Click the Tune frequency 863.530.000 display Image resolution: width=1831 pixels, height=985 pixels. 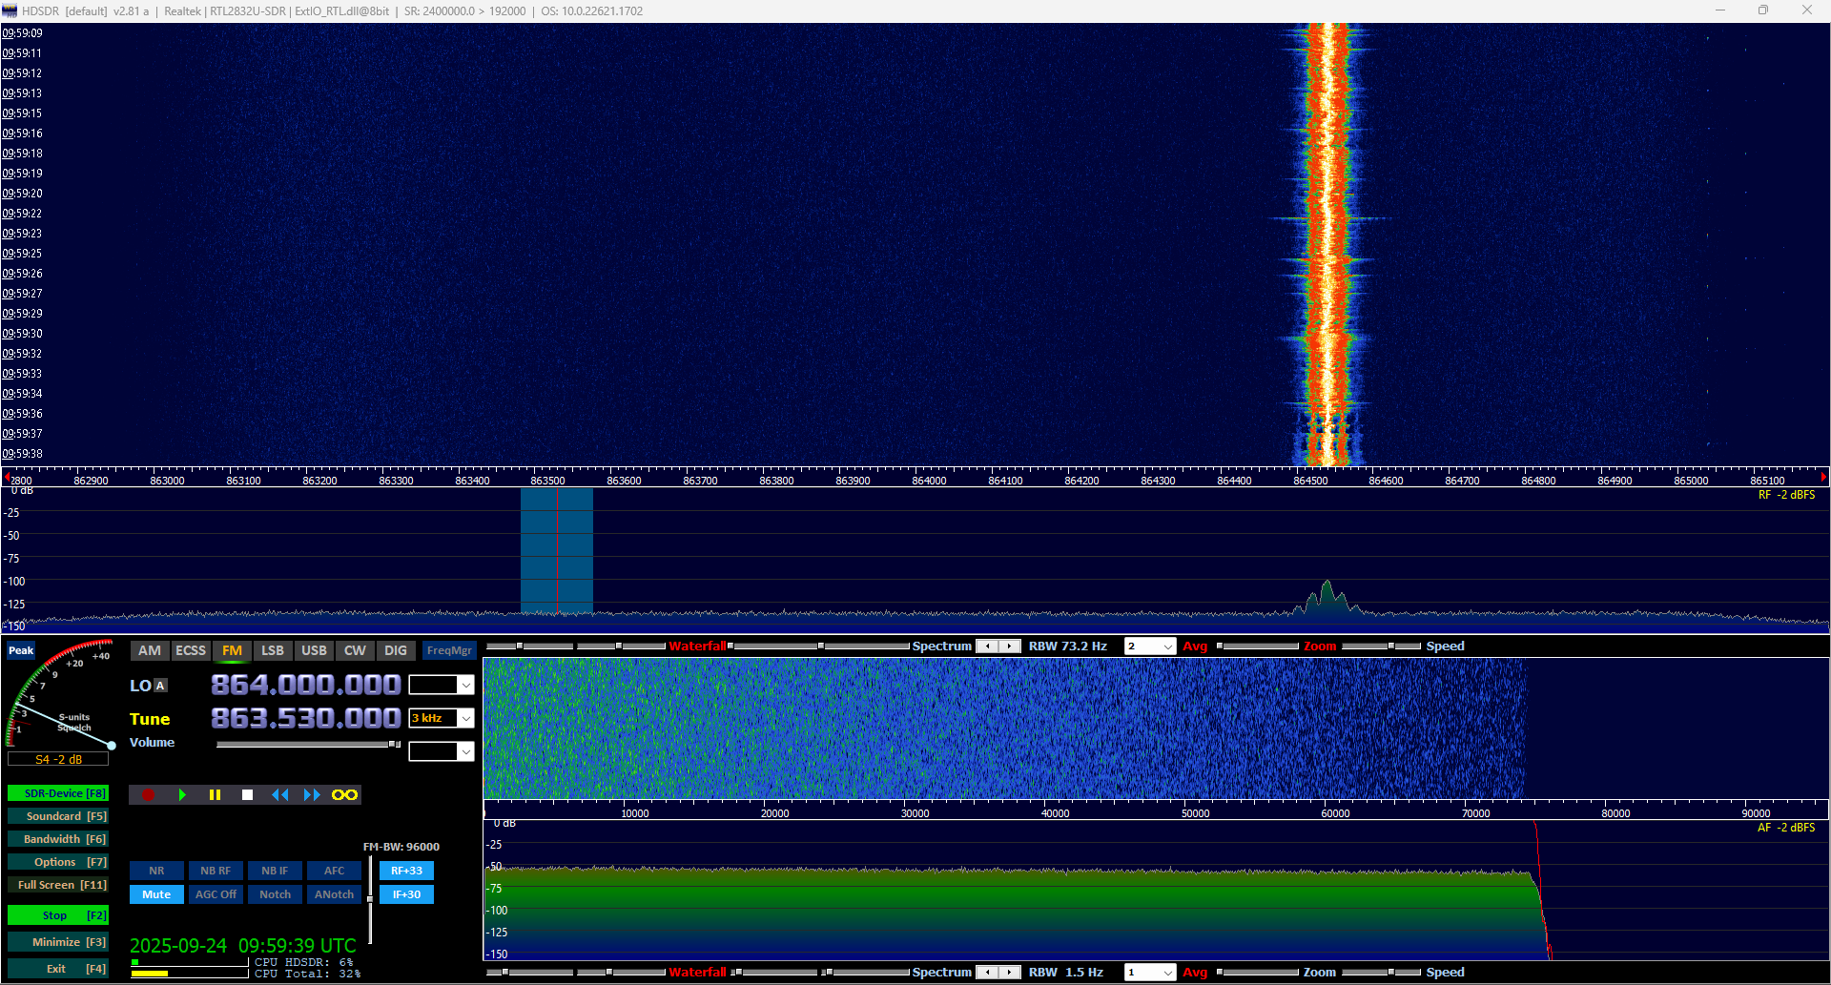pos(305,718)
